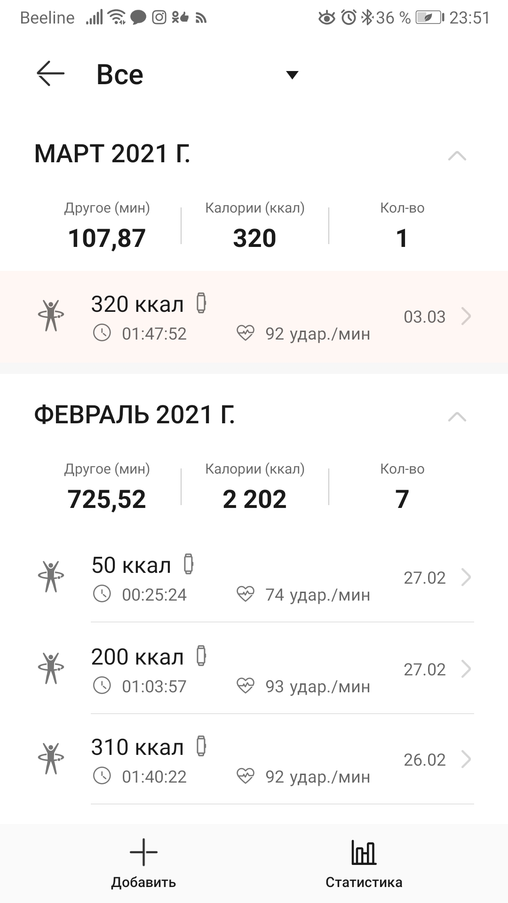Tap March Другое (мин) 107,87 summary
This screenshot has width=508, height=903.
107,228
